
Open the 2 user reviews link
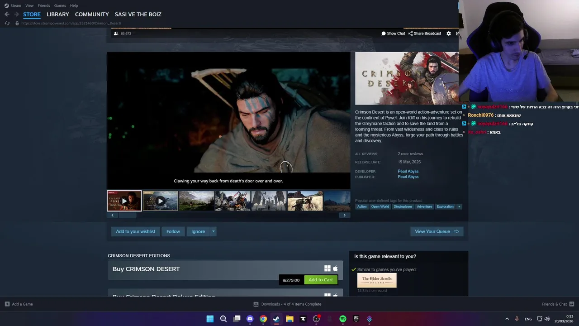pos(410,154)
